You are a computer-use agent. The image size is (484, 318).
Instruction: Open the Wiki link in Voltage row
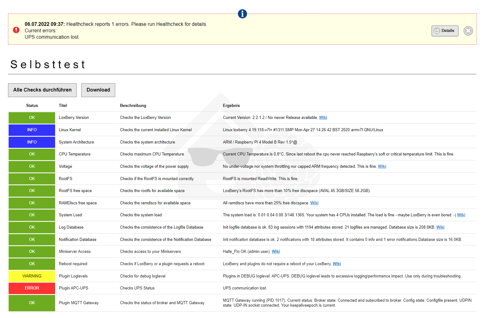382,167
